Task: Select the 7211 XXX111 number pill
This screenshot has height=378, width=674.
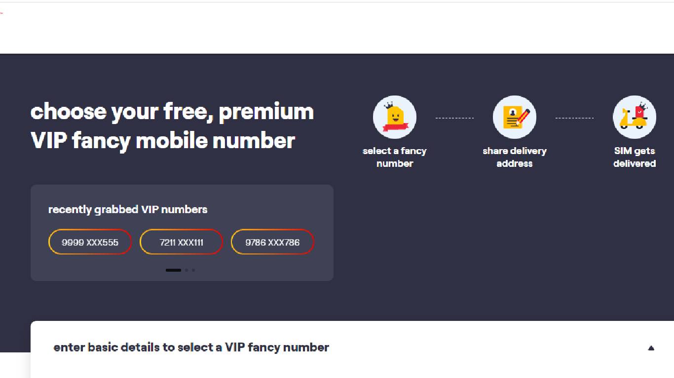Action: 182,242
